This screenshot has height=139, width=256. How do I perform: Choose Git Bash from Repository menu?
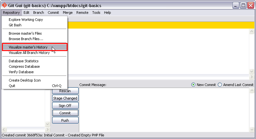tap(15, 25)
